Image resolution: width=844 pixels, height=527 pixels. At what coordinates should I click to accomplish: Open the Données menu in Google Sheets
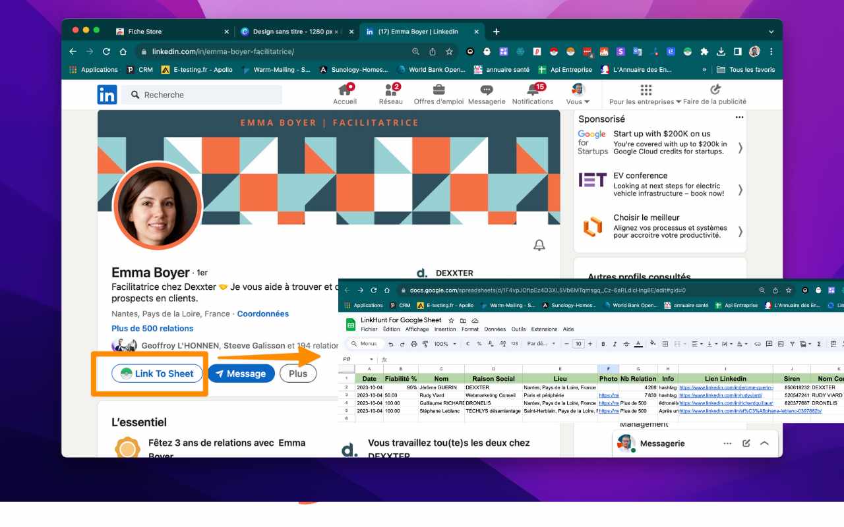(495, 329)
